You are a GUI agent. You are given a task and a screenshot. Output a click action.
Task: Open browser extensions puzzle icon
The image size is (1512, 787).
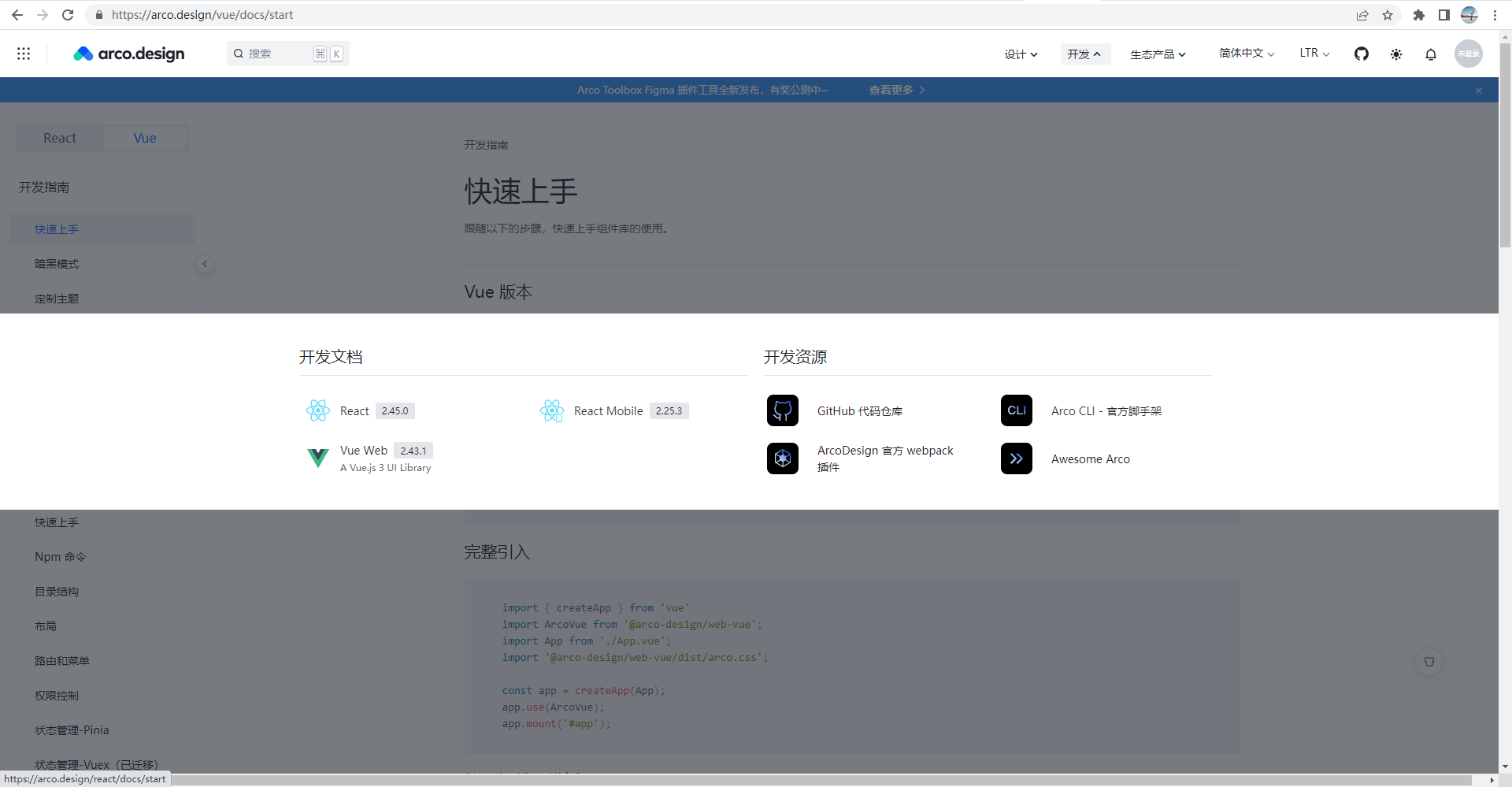[1419, 15]
